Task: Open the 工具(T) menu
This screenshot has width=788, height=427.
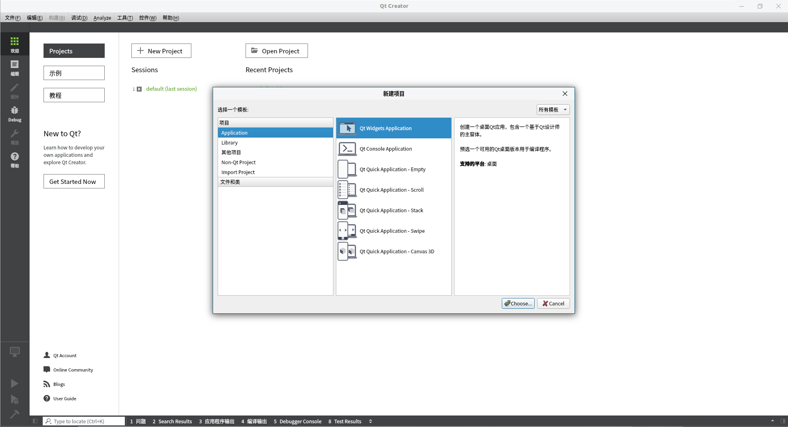Action: pyautogui.click(x=125, y=18)
